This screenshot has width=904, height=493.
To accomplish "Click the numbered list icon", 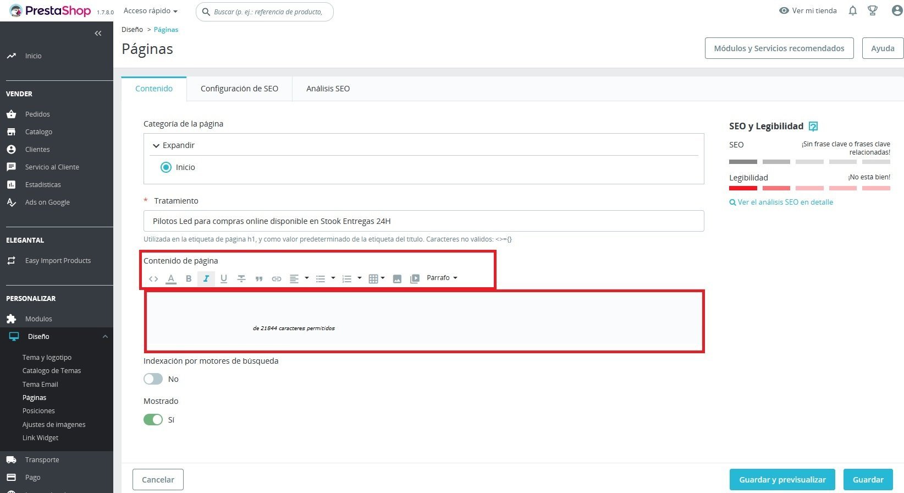I will (347, 279).
